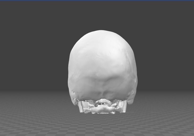Select the 3D skull model in the viewport
Screen dimensions: 194x136
click(x=103, y=72)
